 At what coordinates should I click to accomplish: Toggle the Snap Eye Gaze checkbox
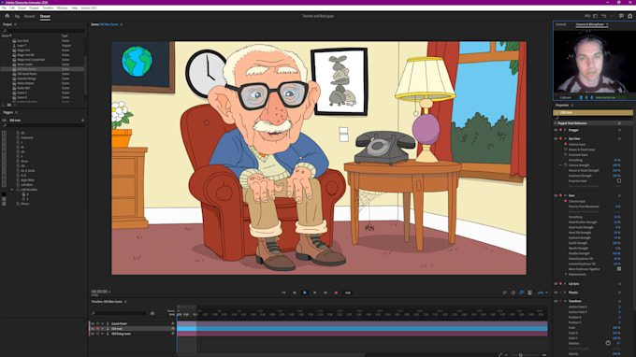point(619,180)
